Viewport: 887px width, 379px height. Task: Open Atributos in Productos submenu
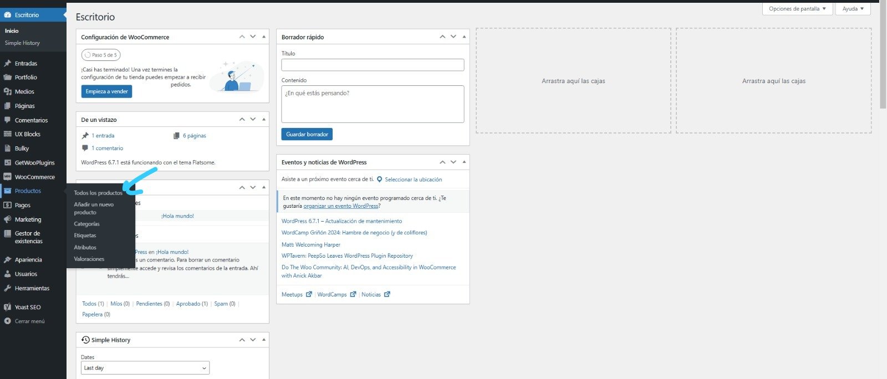coord(85,247)
